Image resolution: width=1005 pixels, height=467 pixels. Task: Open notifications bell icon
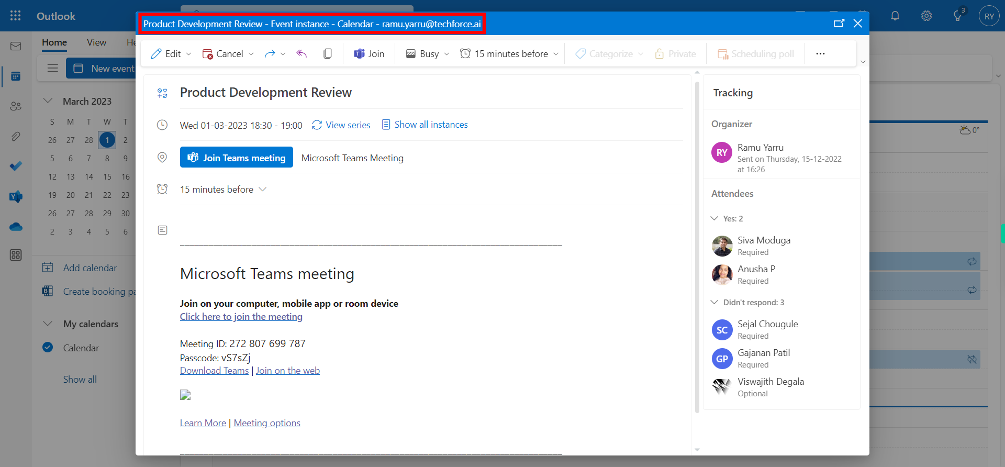(895, 16)
